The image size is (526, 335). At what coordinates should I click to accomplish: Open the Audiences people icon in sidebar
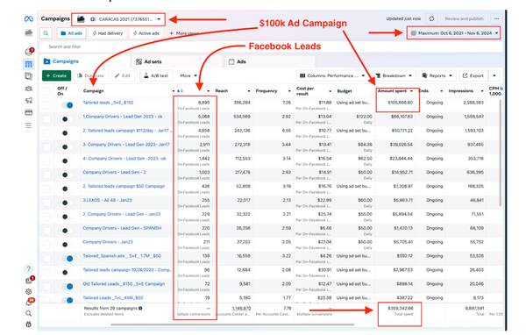point(29,89)
